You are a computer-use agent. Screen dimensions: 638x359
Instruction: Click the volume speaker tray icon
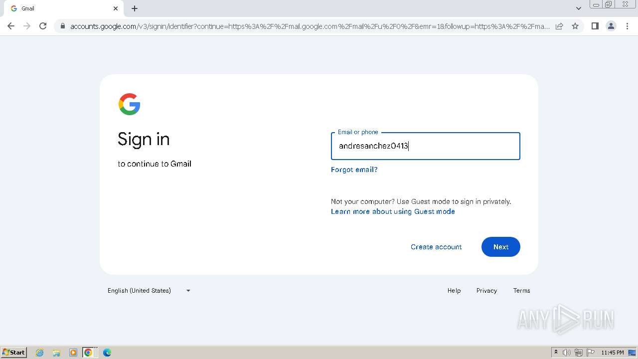(567, 353)
